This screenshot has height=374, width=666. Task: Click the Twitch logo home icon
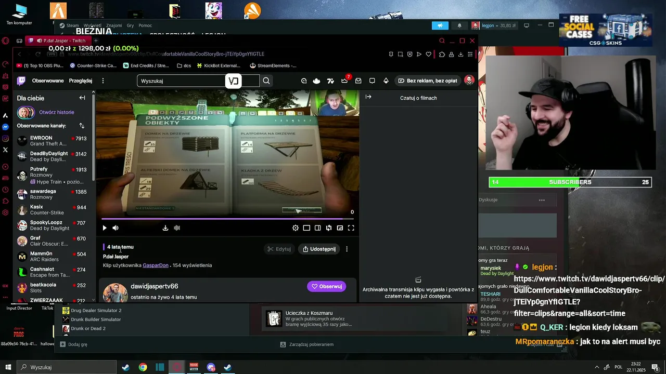point(21,81)
